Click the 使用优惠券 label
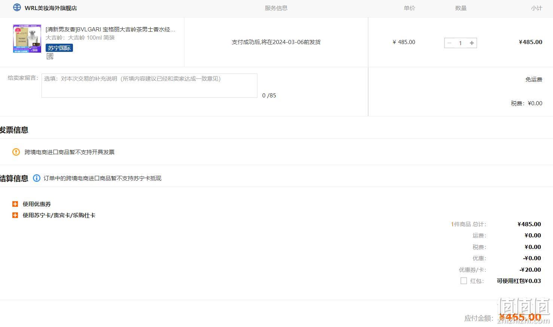 37,204
